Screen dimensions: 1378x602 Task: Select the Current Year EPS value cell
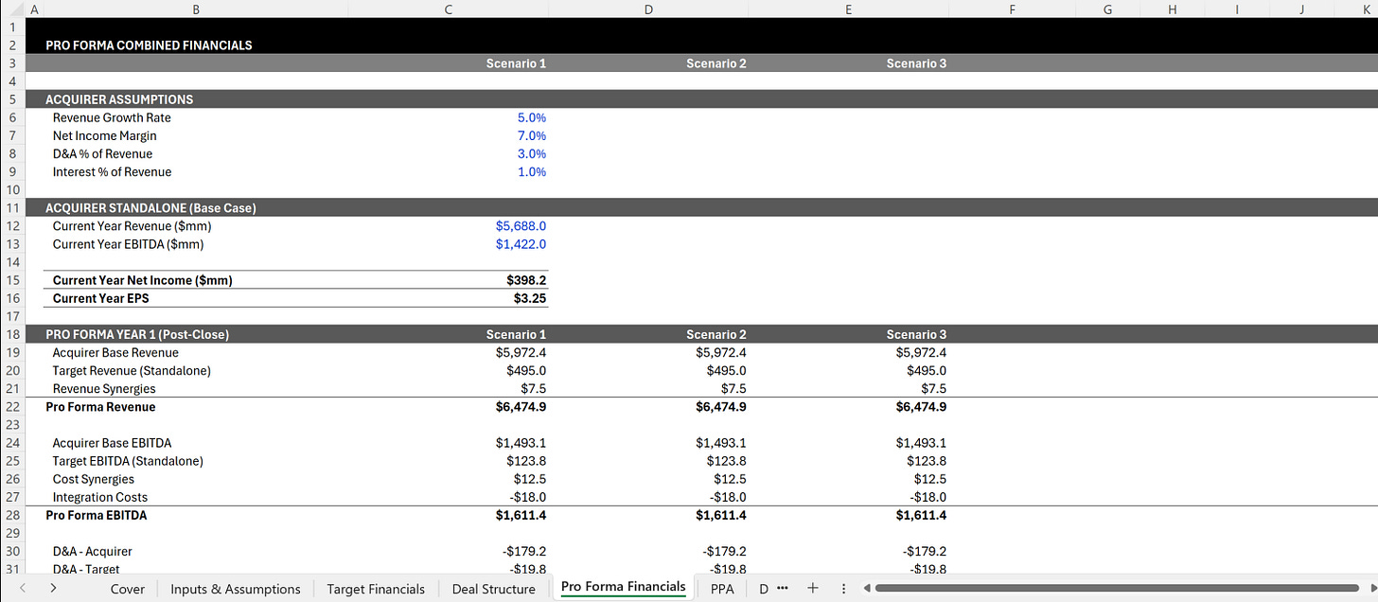pos(523,297)
